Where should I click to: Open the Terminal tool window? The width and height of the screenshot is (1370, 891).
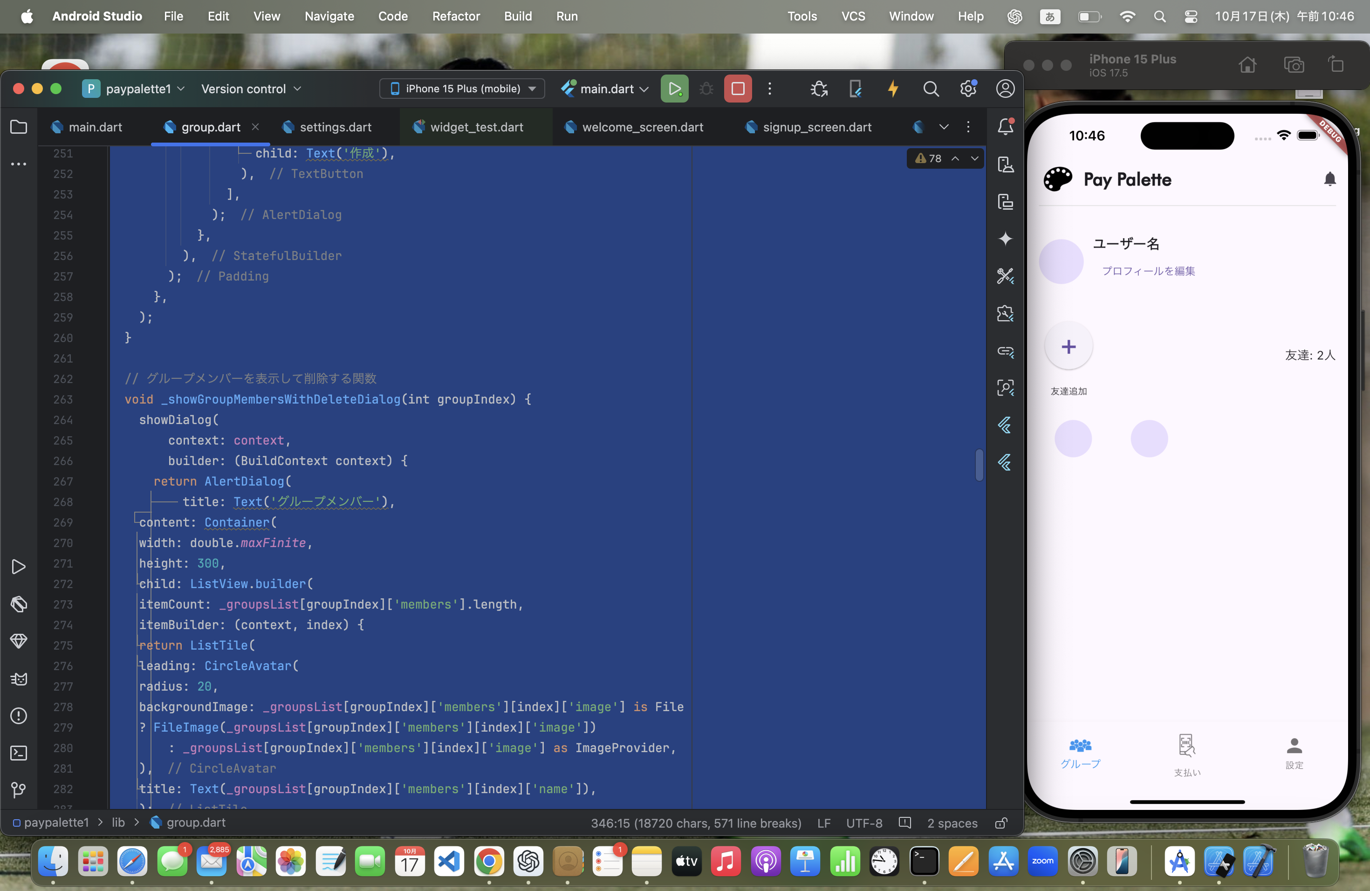[19, 753]
